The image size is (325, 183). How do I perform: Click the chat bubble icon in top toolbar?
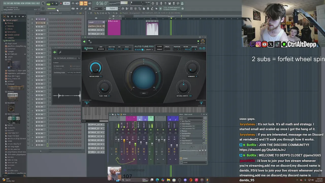click(x=178, y=4)
